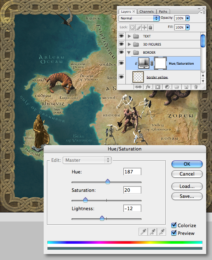The width and height of the screenshot is (212, 260).
Task: Hide the border yellow layer
Action: 122,77
